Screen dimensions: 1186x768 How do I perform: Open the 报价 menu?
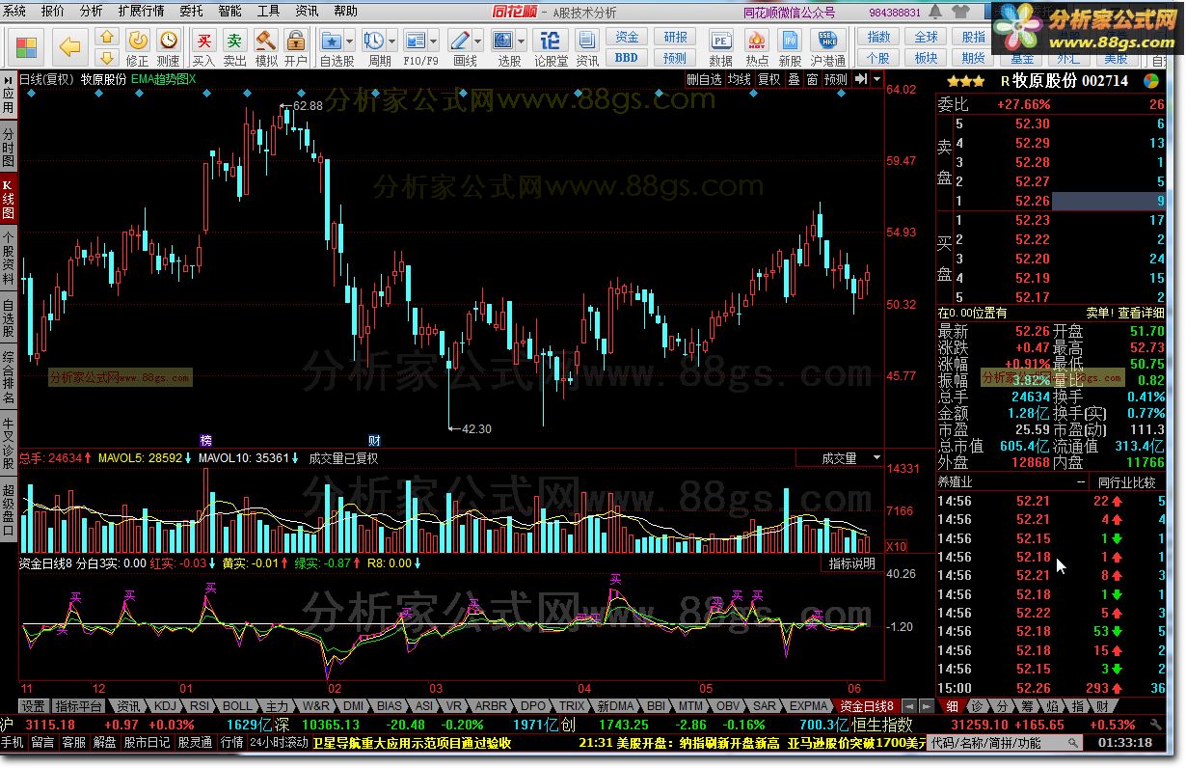pos(53,11)
